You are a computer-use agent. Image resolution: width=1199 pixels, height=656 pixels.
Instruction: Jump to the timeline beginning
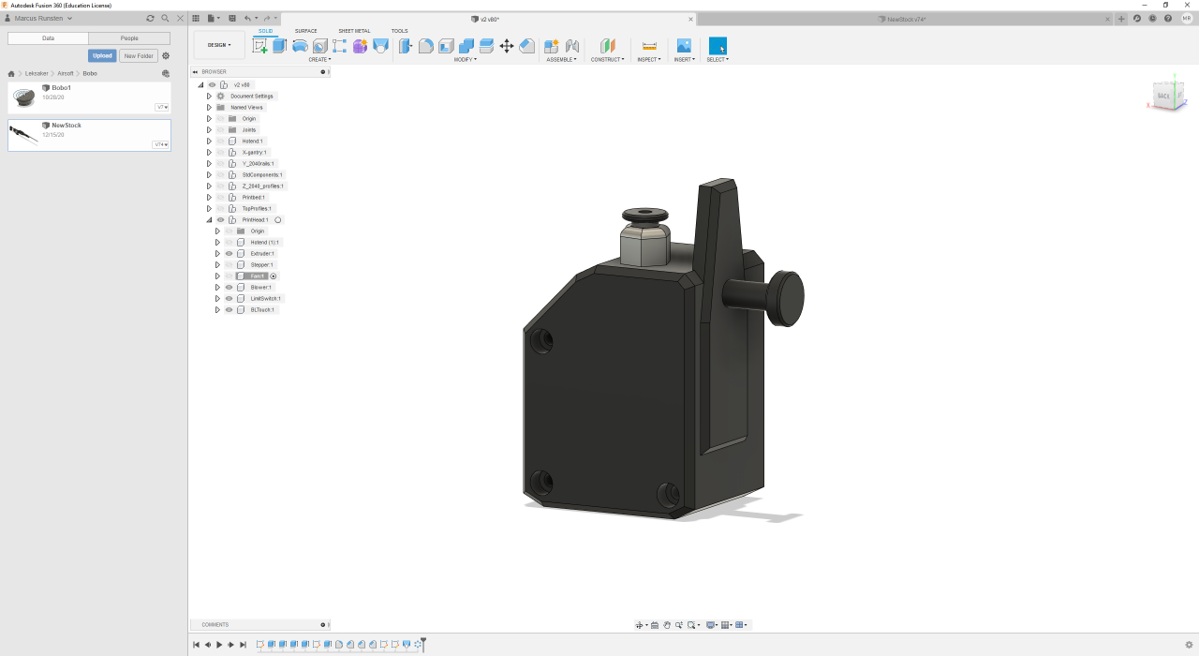[196, 645]
